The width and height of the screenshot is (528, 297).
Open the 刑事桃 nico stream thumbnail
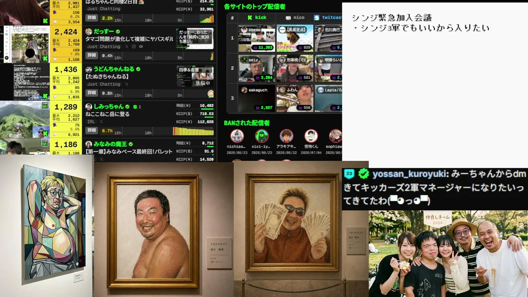[295, 68]
